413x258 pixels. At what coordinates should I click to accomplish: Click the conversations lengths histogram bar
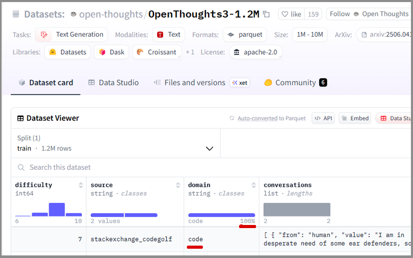(x=297, y=209)
